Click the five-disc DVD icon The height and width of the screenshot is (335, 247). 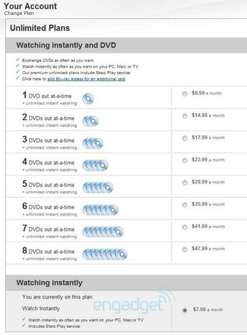point(98,188)
